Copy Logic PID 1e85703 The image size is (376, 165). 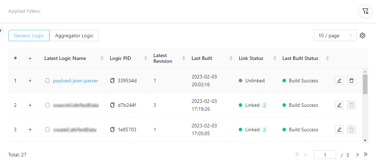[x=112, y=130]
